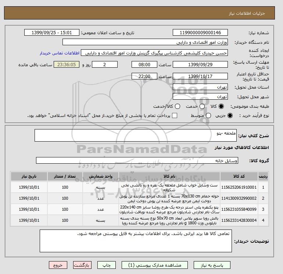Screen dimensions: 283x274
Task: Select the کالا radio button
Action: (x=221, y=106)
